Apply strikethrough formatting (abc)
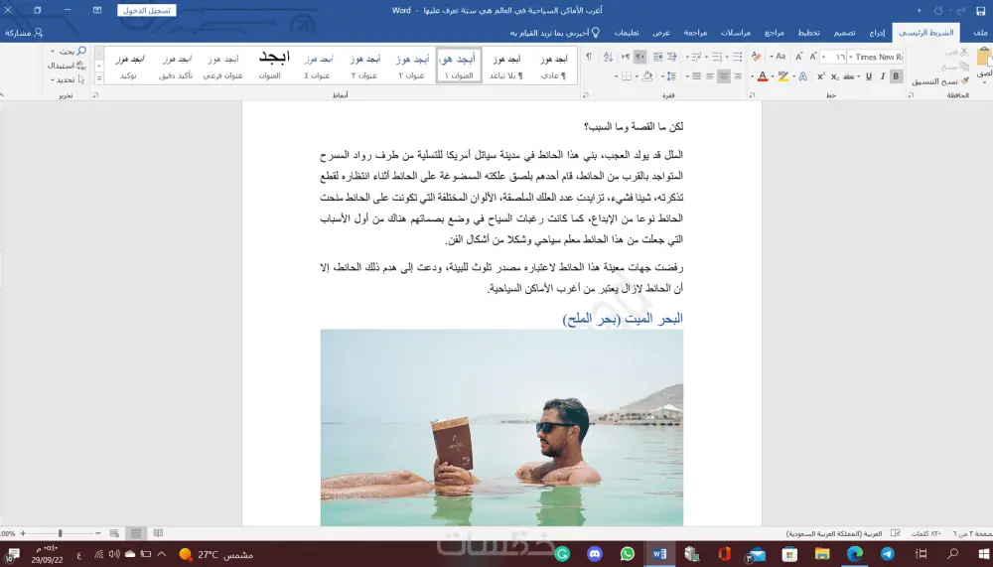The image size is (993, 567). [x=849, y=76]
